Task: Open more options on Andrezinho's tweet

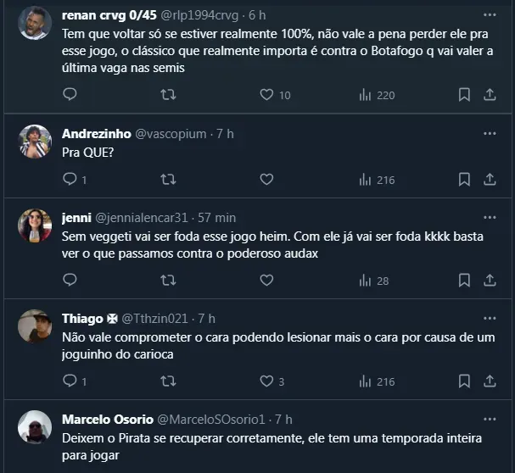Action: (x=490, y=133)
